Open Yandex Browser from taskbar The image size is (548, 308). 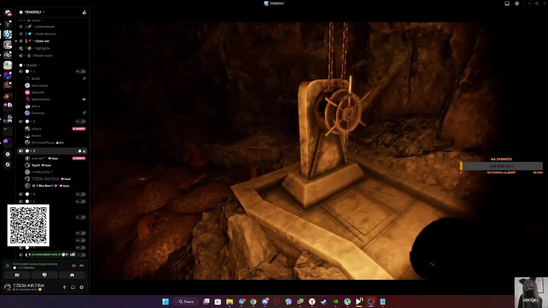(x=312, y=302)
